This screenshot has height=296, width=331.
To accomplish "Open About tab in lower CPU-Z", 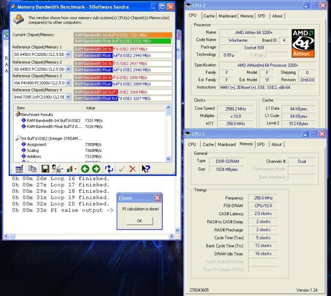I will coord(277,145).
